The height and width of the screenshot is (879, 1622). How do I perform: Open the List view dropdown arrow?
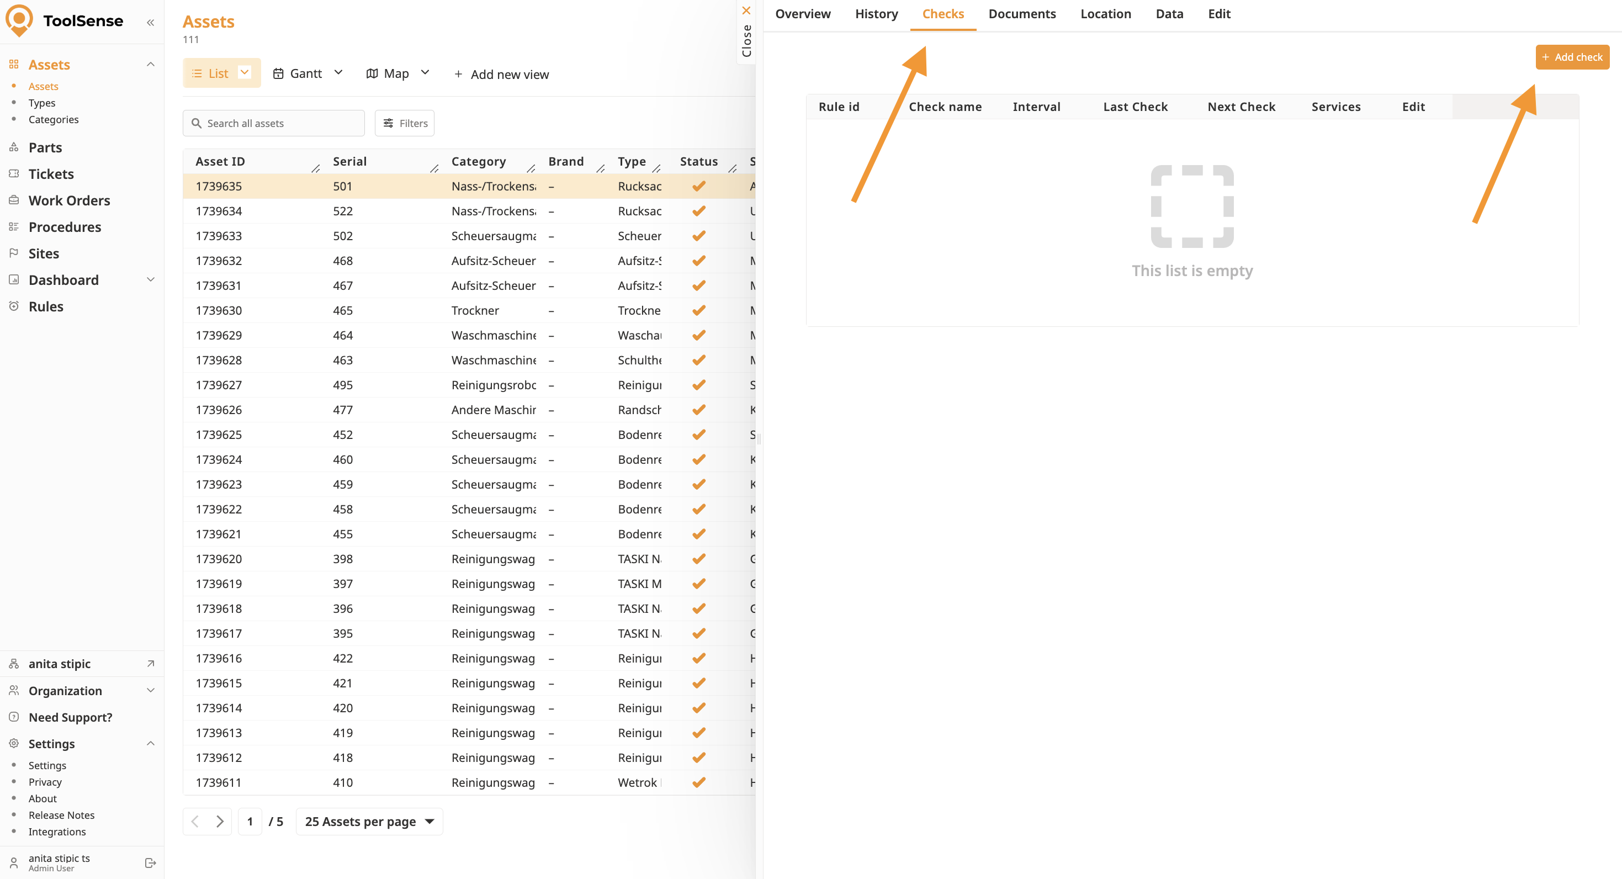click(x=245, y=72)
